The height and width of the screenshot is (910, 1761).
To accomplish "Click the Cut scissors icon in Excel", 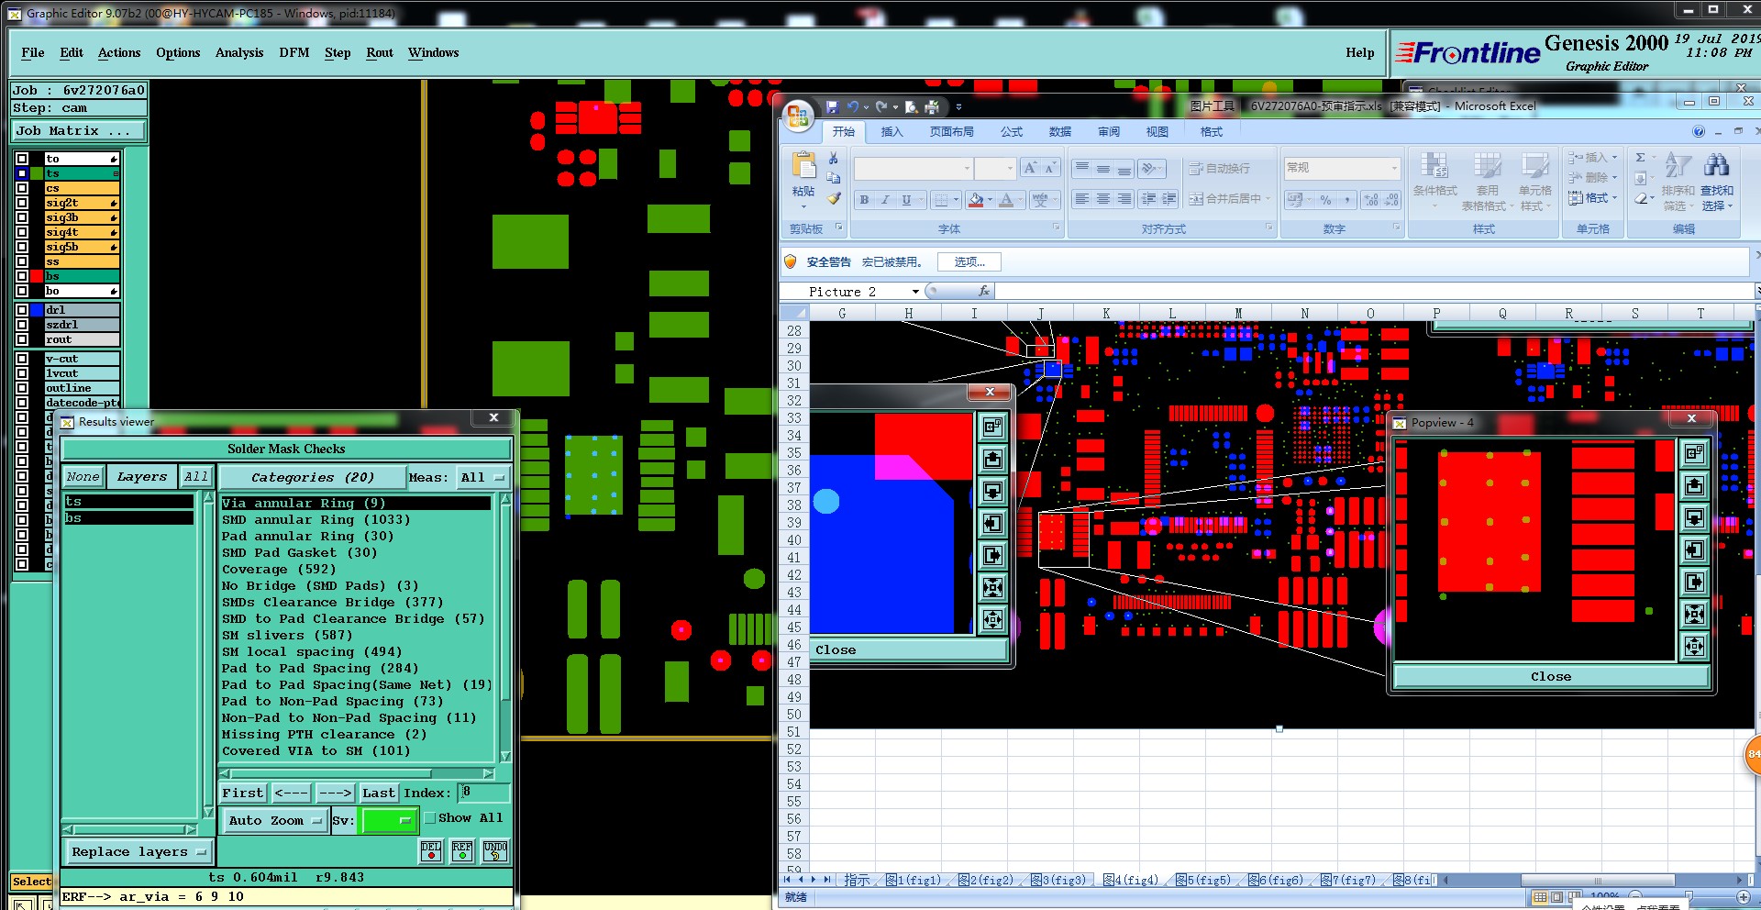I will click(834, 159).
